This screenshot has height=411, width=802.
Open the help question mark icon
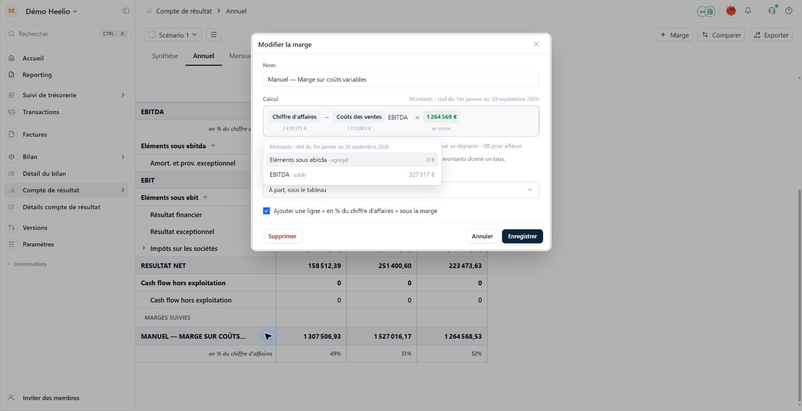point(789,11)
